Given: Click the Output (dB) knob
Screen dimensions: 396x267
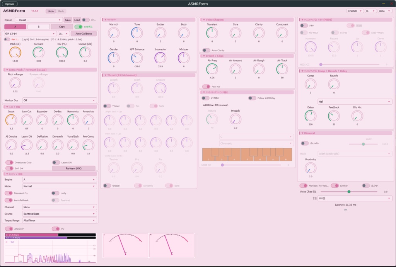Looking at the screenshot, I should (85, 53).
